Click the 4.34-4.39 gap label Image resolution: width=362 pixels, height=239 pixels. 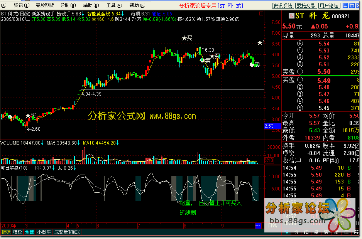click(91, 94)
